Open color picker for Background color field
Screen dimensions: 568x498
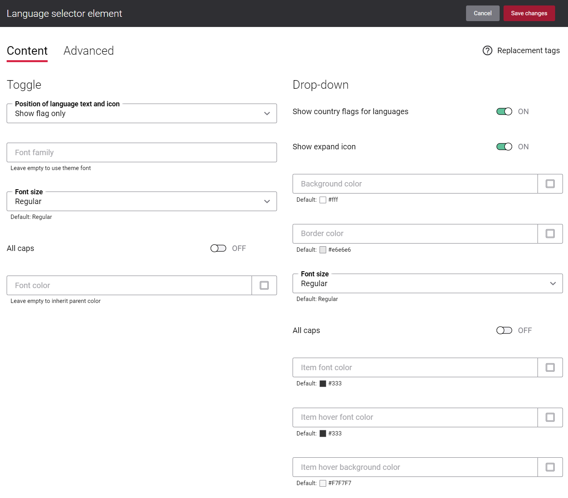coord(550,184)
